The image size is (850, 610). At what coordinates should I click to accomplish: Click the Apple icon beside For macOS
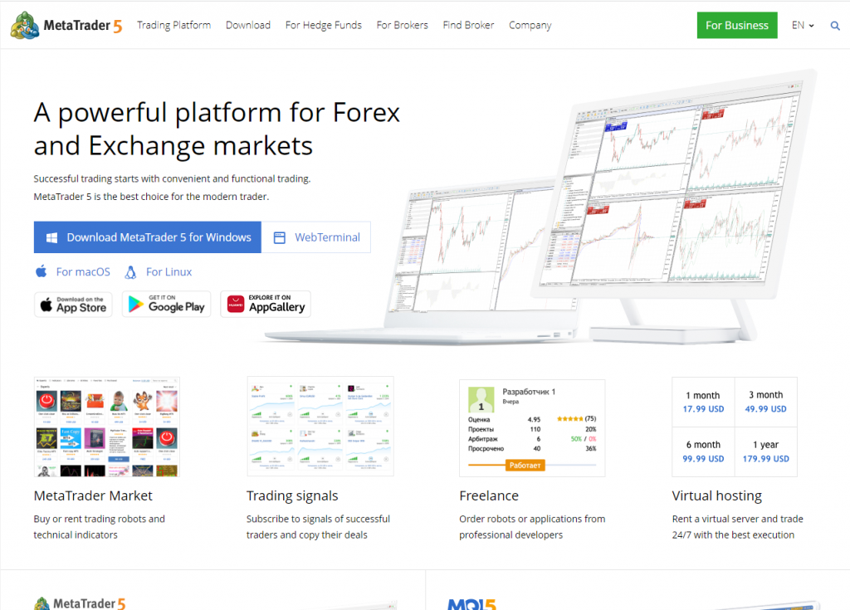[x=42, y=271]
